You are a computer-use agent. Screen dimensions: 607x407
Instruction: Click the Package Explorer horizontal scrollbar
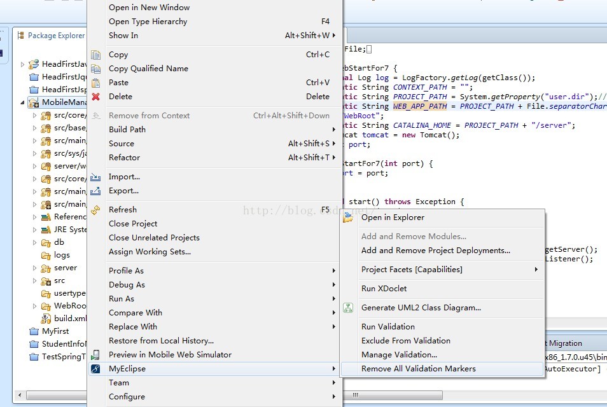click(x=57, y=396)
